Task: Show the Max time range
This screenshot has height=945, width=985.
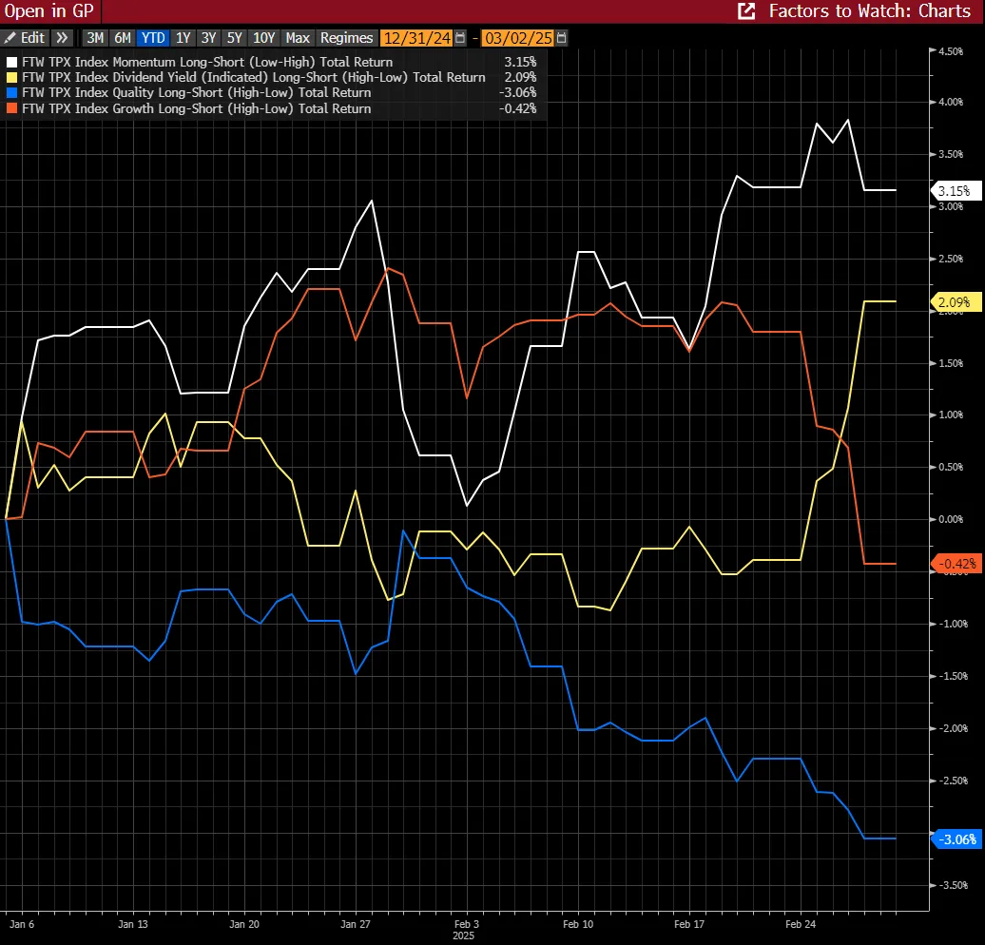Action: pos(298,38)
